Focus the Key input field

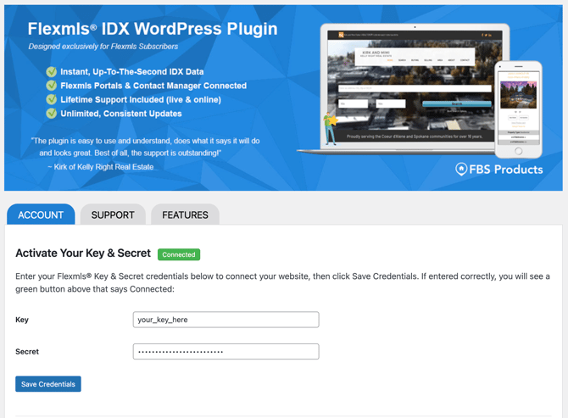tap(226, 320)
